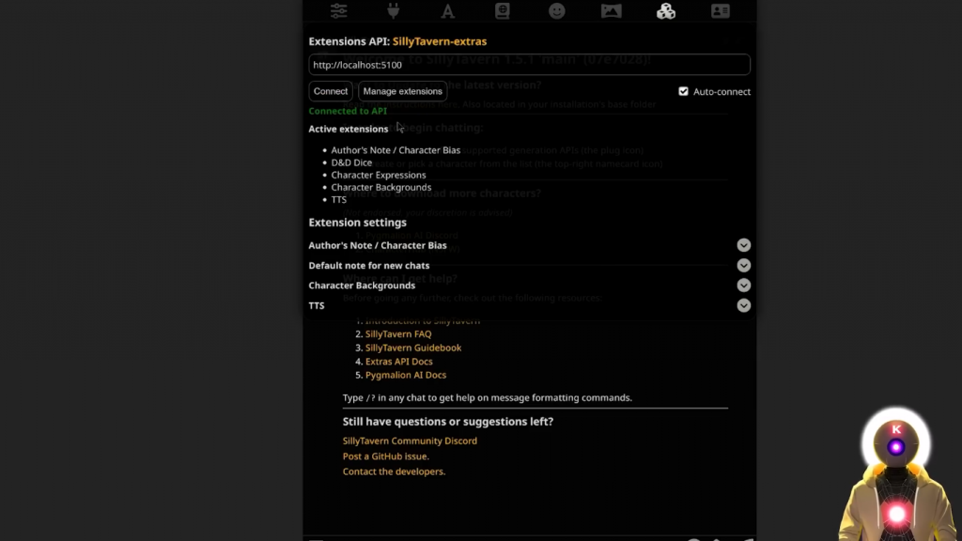Image resolution: width=962 pixels, height=541 pixels.
Task: Expand Default note for new chats
Action: pyautogui.click(x=744, y=266)
